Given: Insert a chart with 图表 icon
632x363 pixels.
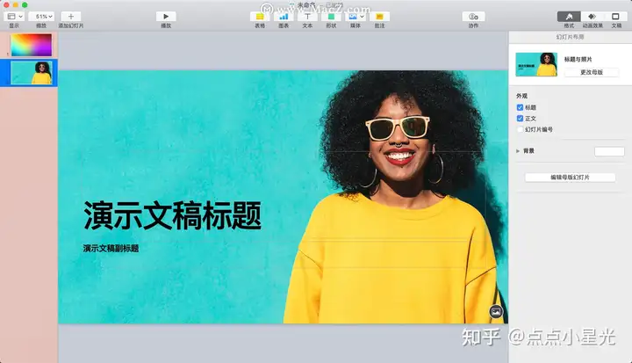Looking at the screenshot, I should 284,17.
